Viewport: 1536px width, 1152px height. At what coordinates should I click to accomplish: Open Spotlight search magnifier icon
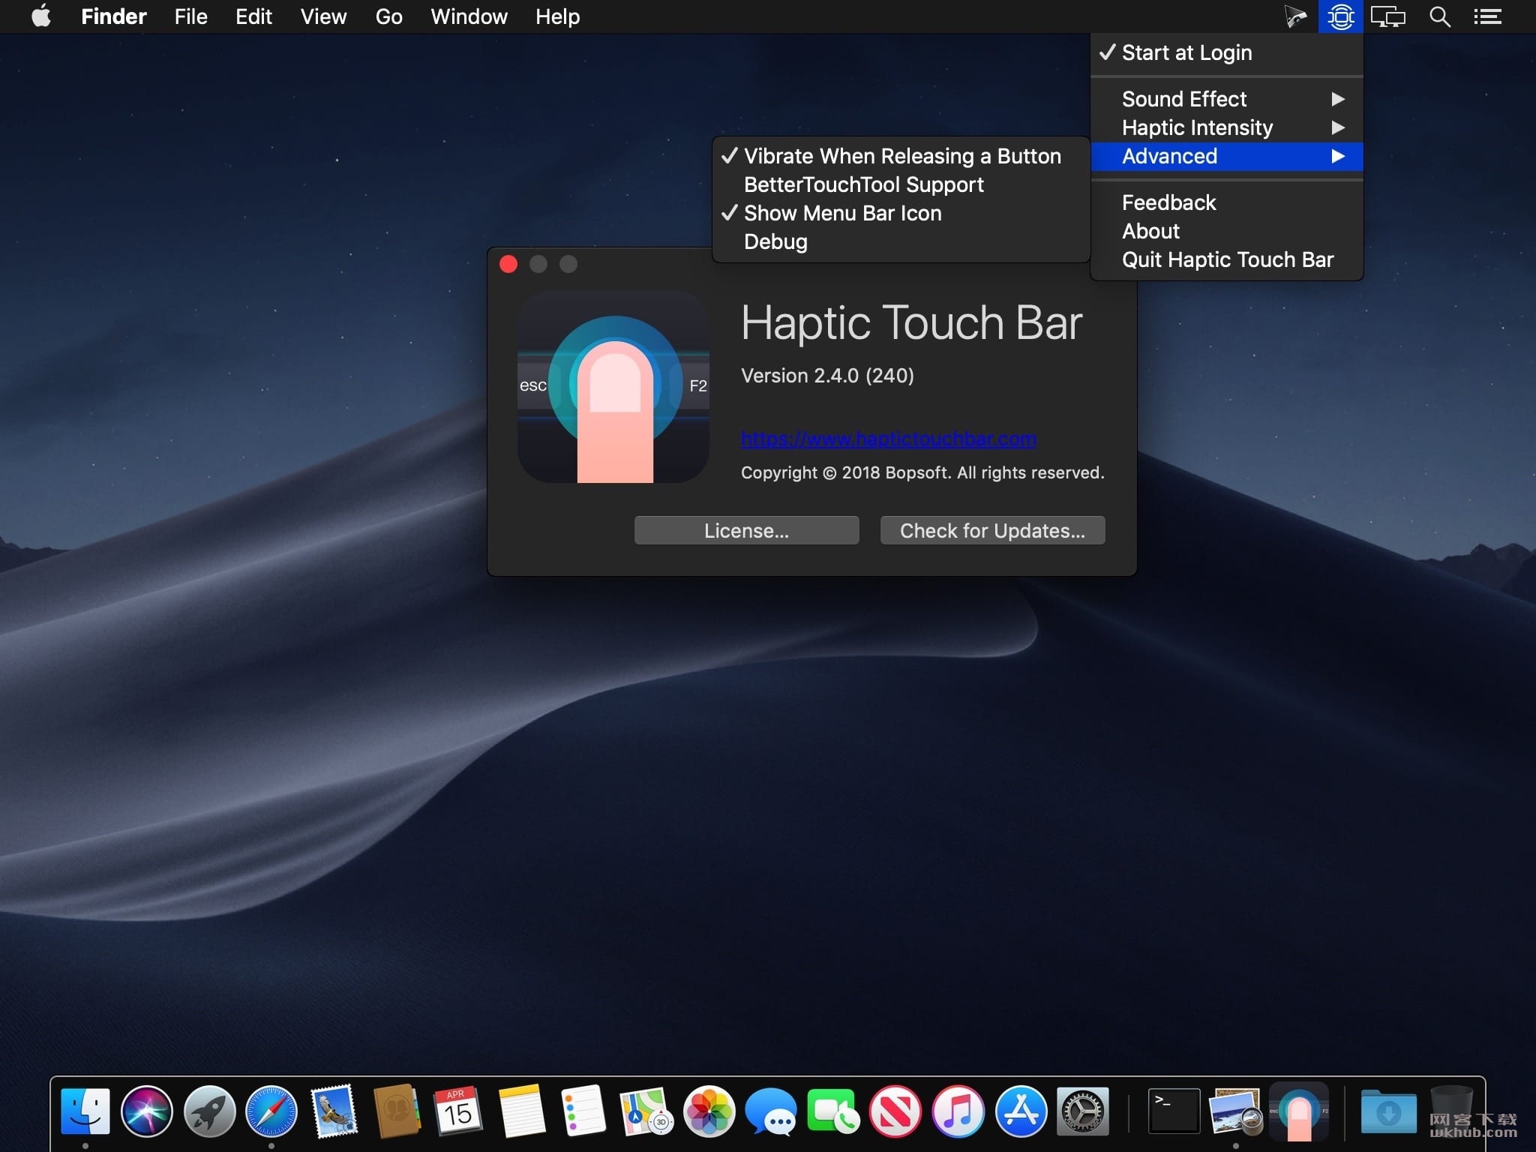[1439, 16]
